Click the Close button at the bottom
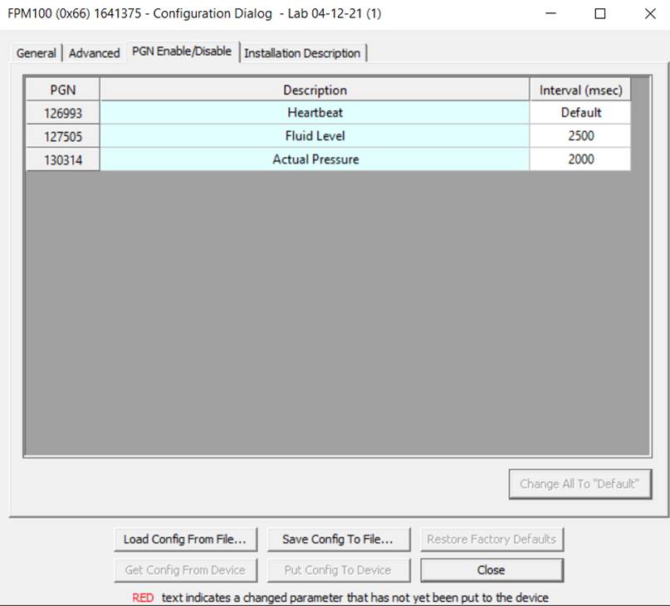 [491, 570]
